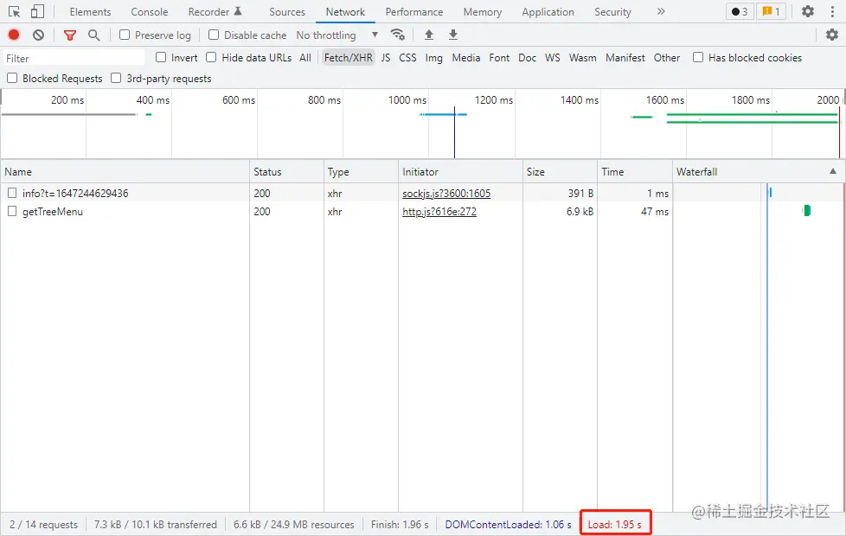Check Hide data URLs checkbox
Screen dimensions: 846x536
point(211,57)
